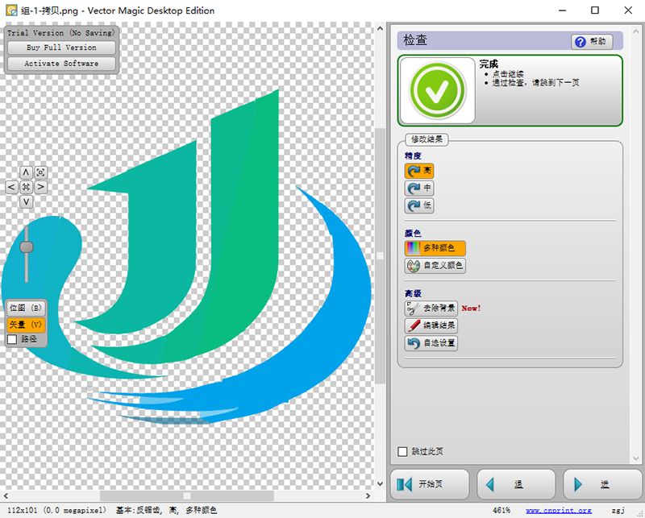Click the horizontal scrollbar thumb under canvas

point(187,495)
